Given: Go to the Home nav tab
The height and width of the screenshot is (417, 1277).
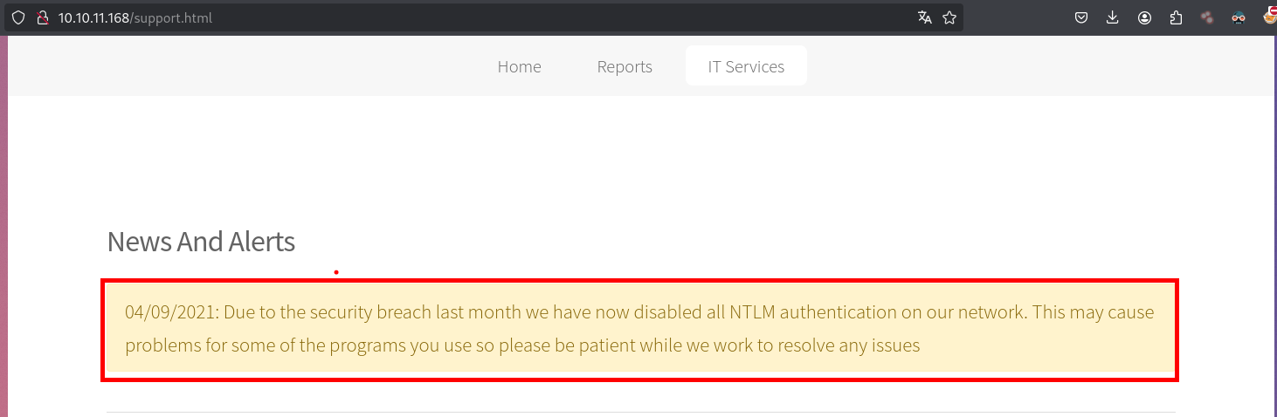Looking at the screenshot, I should [519, 66].
